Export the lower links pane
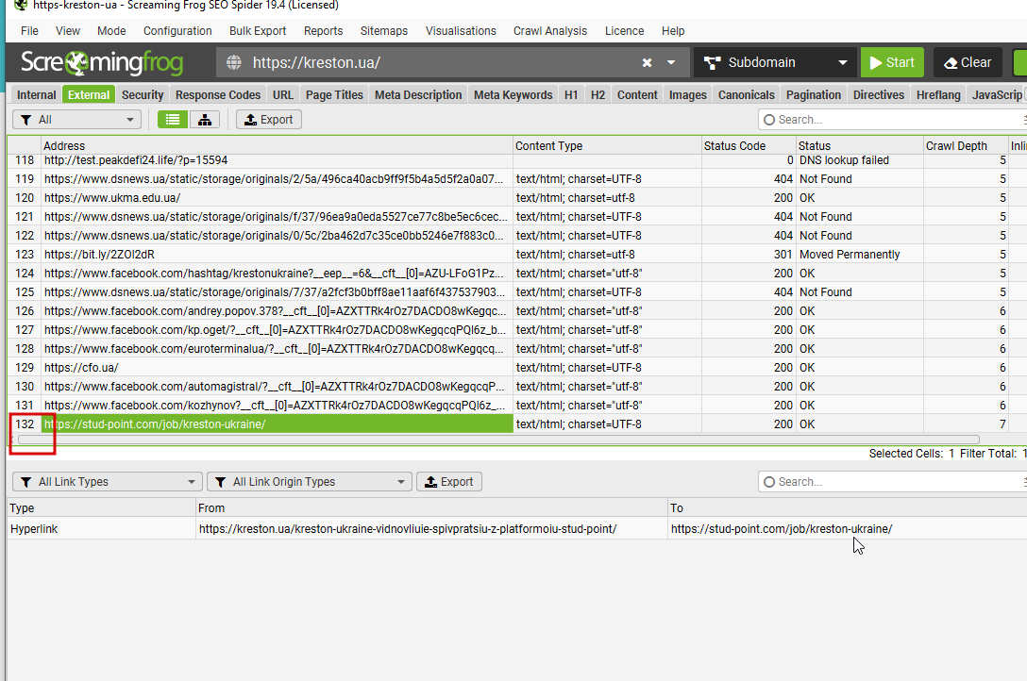The width and height of the screenshot is (1027, 681). [449, 482]
